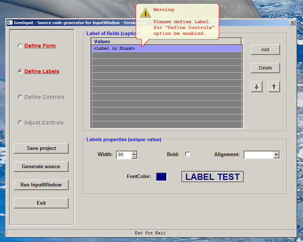This screenshot has height=242, width=303.
Task: Increase Width using the up spinner arrow
Action: point(135,152)
